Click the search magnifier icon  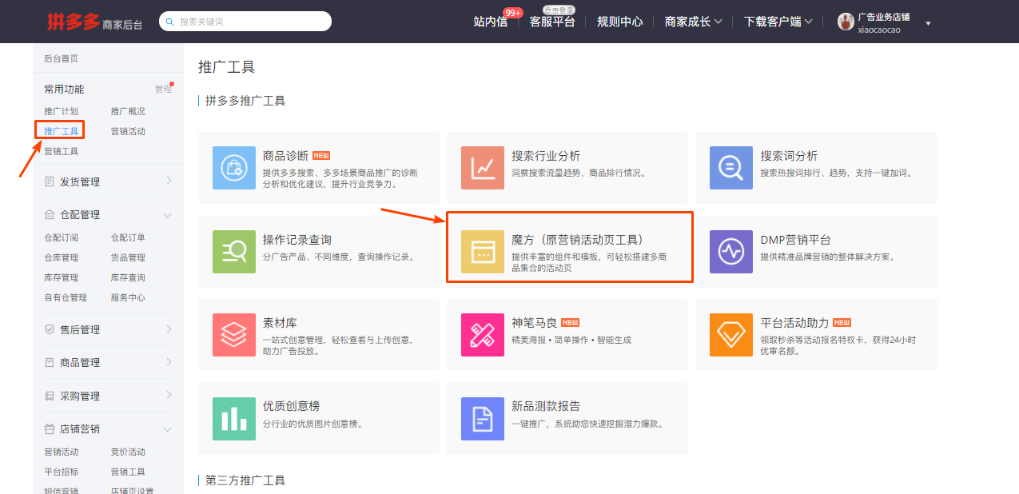(170, 22)
